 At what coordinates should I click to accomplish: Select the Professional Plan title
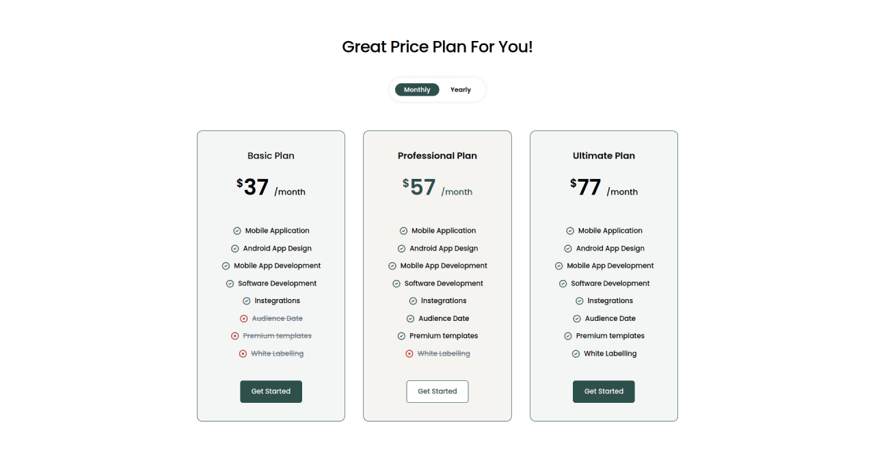tap(437, 156)
